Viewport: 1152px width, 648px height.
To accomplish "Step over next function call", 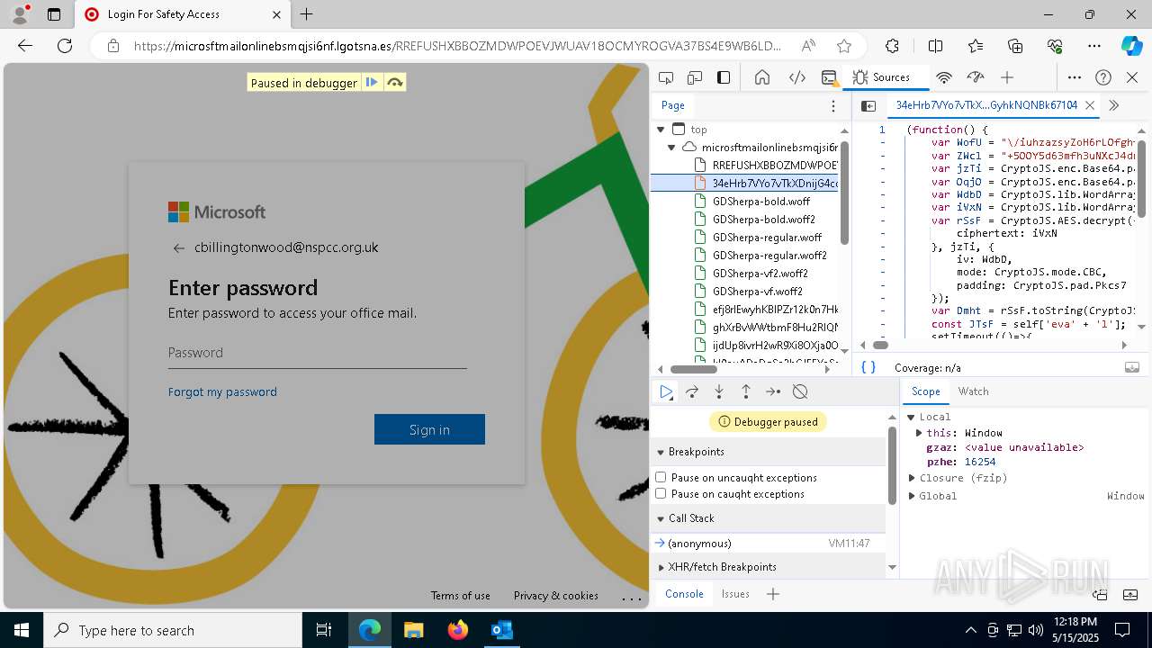I will (x=692, y=391).
